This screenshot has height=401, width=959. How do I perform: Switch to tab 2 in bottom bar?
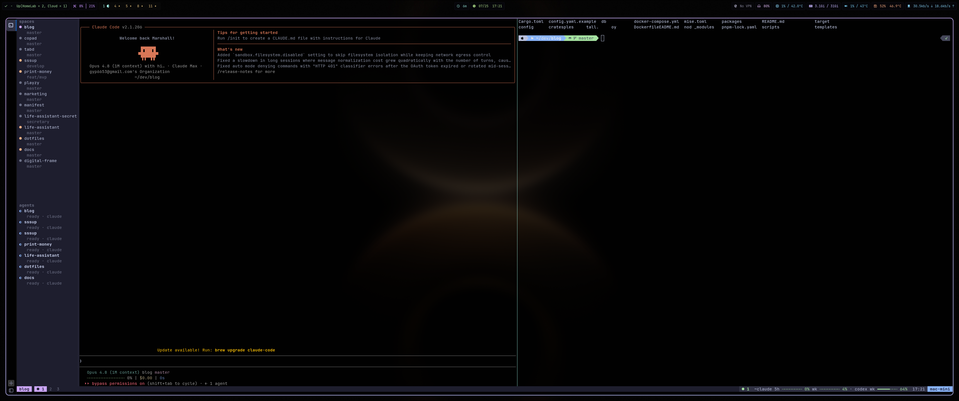coord(51,389)
